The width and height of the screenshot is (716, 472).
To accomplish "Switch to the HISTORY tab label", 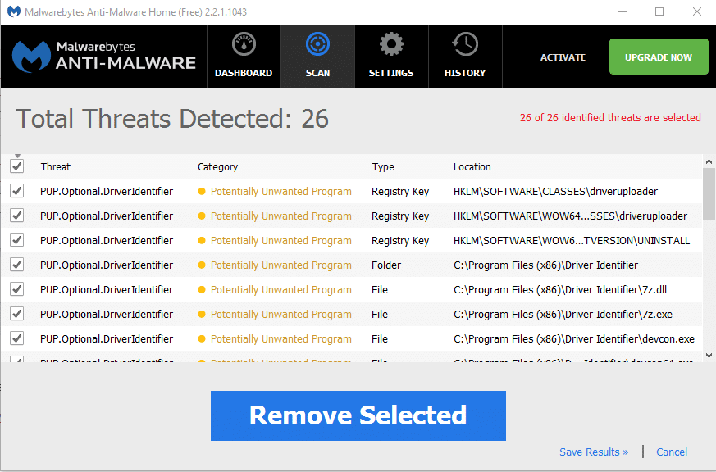I will pyautogui.click(x=465, y=73).
